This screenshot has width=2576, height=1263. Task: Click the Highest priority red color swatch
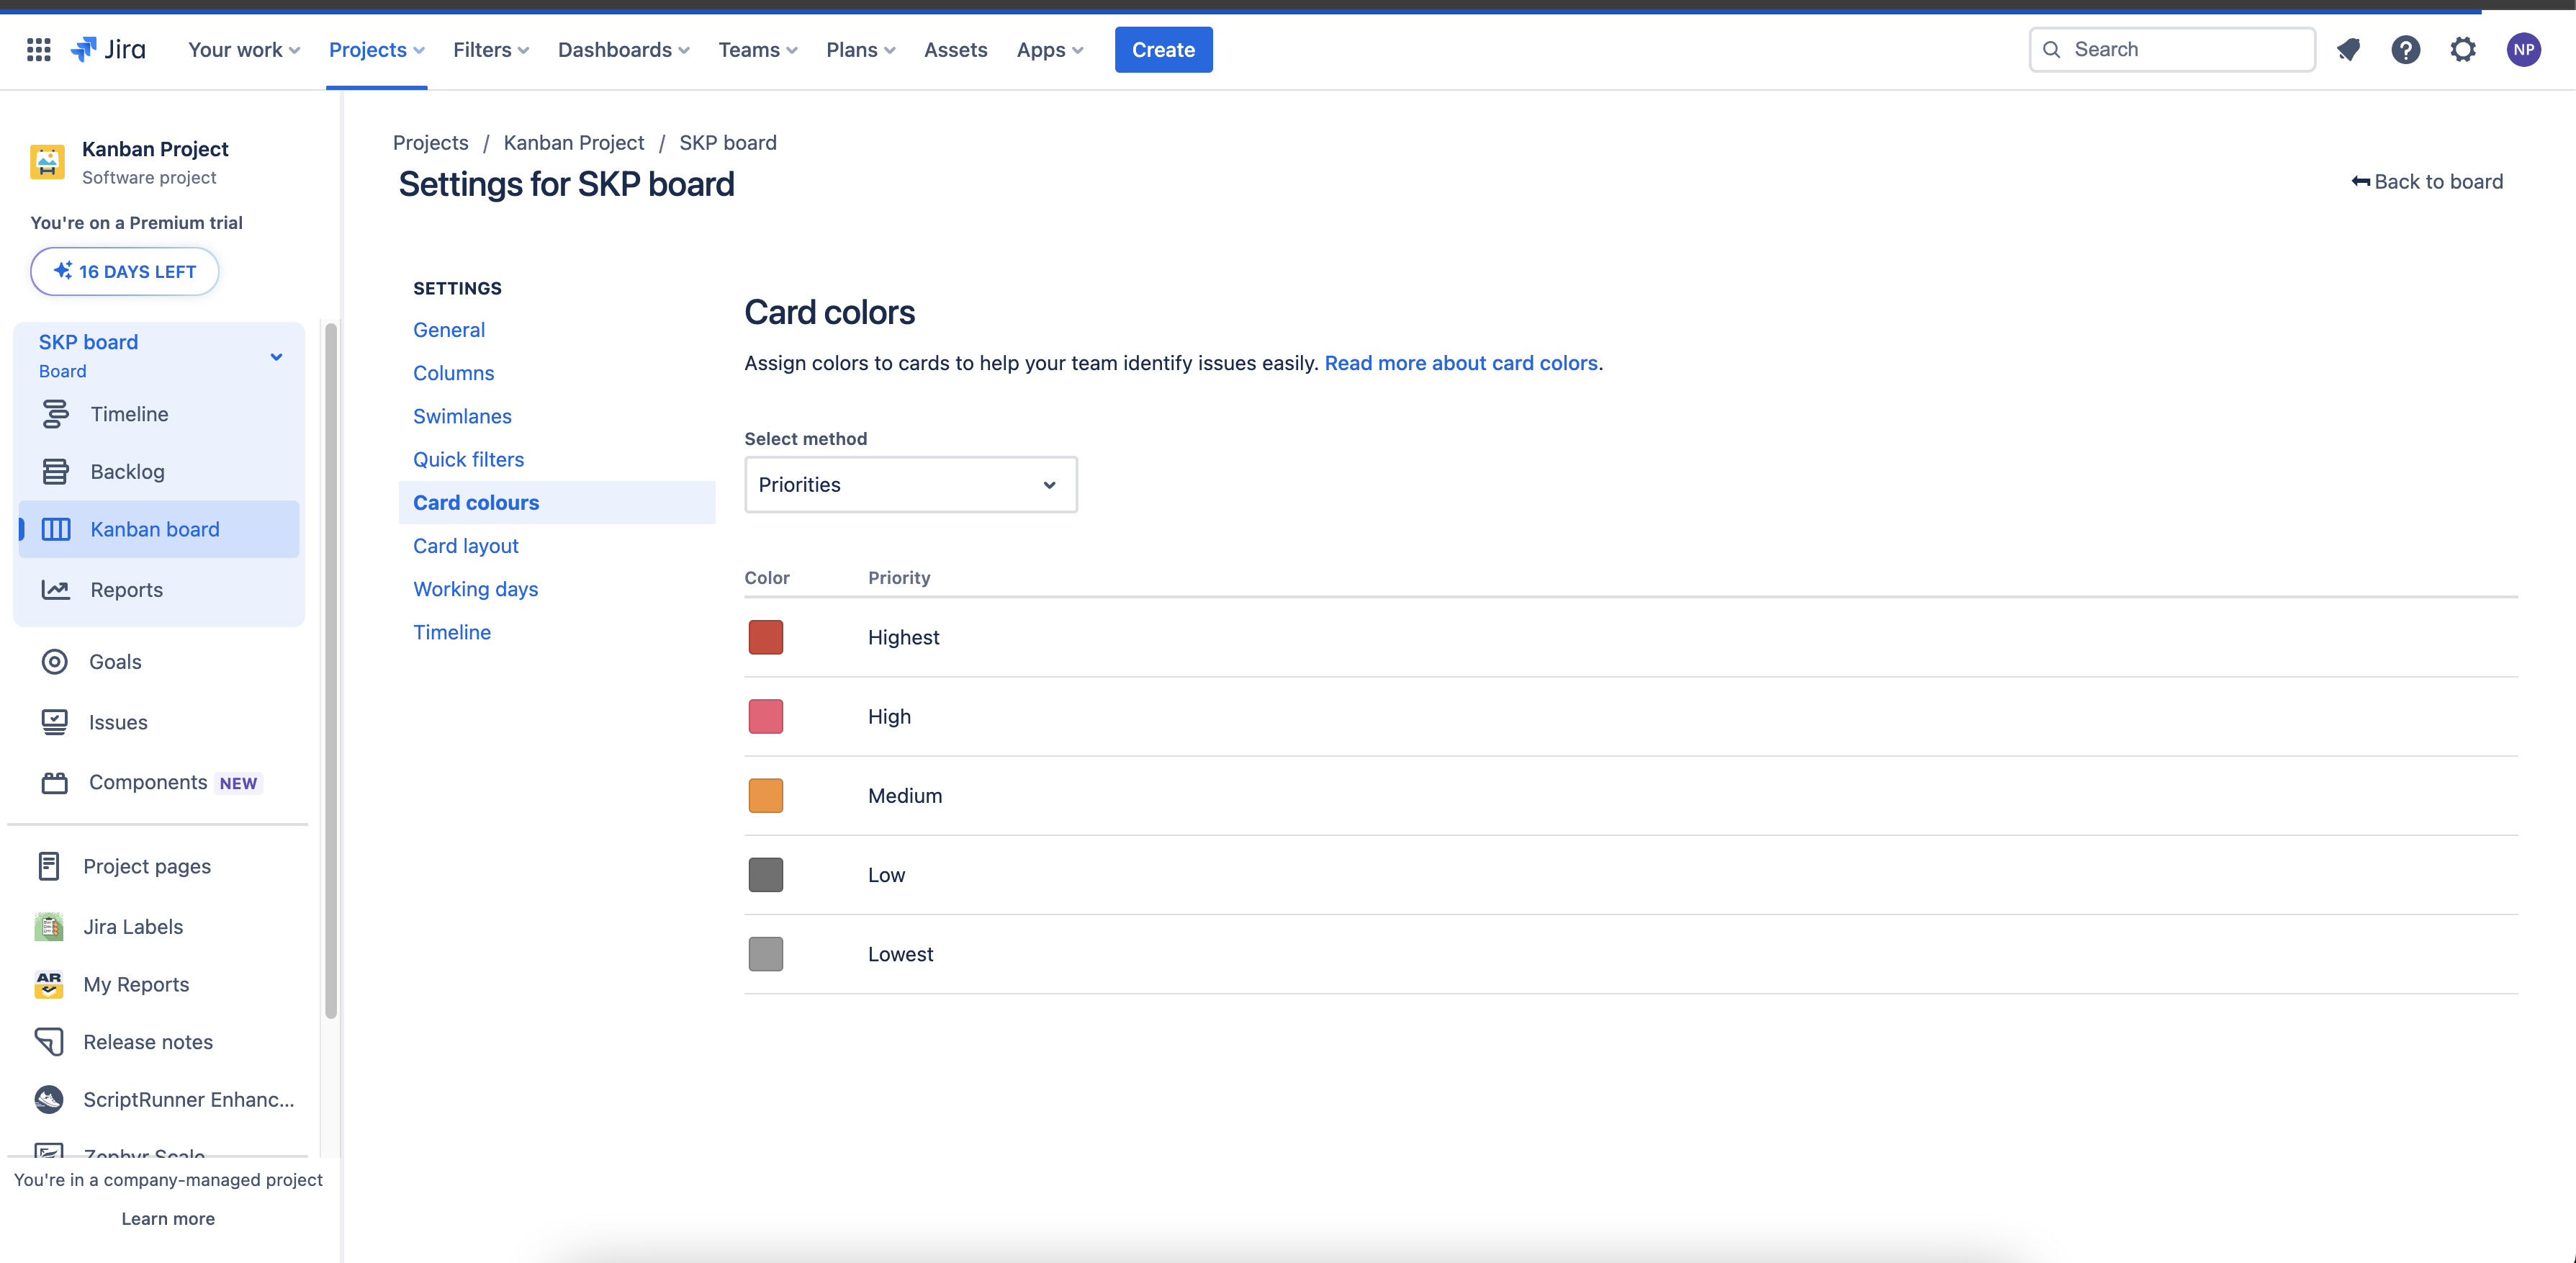(765, 637)
